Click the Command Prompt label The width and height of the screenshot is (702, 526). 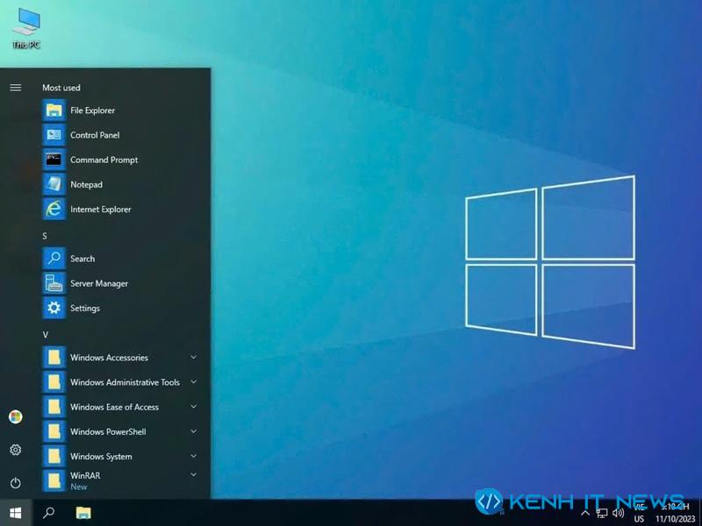click(104, 160)
